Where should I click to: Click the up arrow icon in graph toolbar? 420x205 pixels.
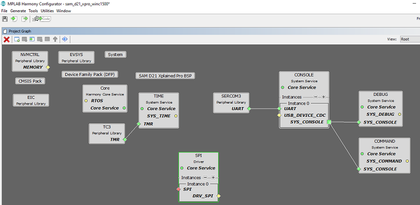pos(55,39)
